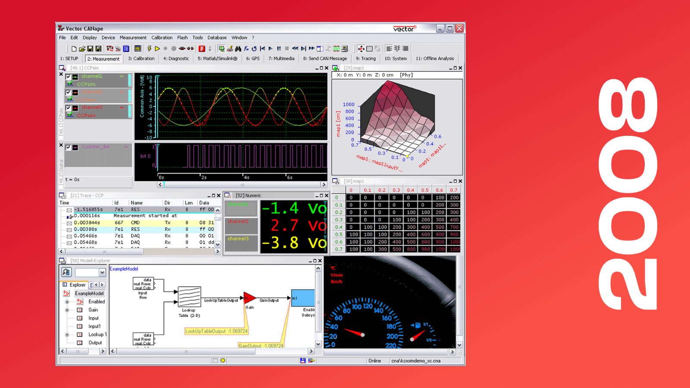Click the Explorer tab right scroll arrow
Viewport: 690px width, 388px height.
tap(102, 285)
